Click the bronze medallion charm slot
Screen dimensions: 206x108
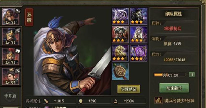[x=120, y=71]
